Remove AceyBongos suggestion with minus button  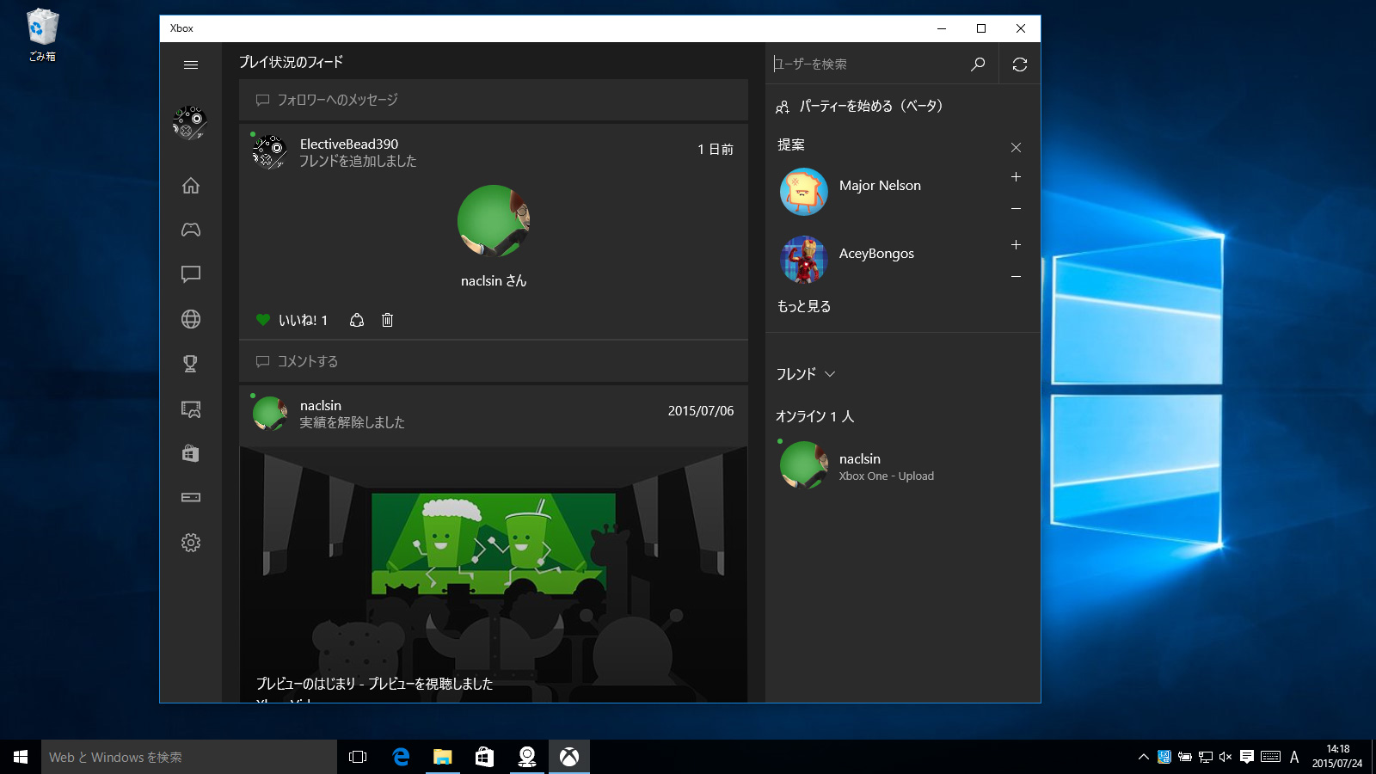coord(1016,277)
